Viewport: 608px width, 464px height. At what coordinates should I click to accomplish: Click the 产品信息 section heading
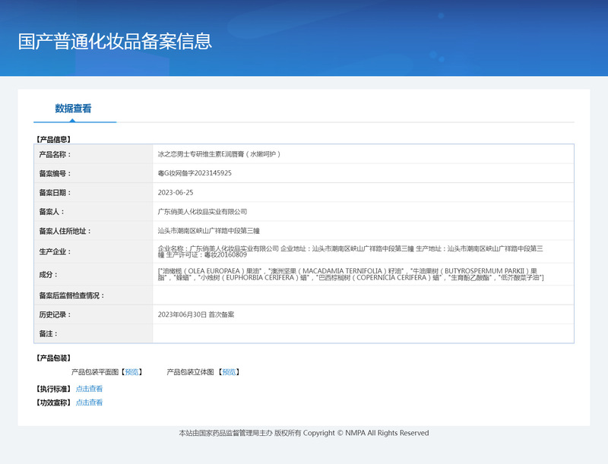tap(53, 140)
